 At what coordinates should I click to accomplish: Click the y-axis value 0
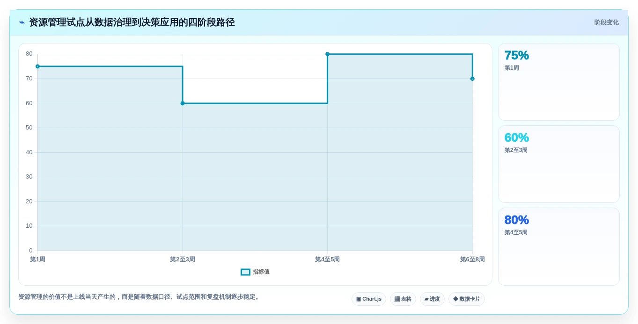click(31, 251)
